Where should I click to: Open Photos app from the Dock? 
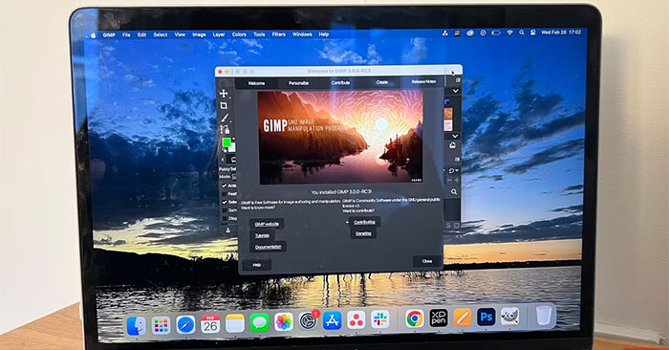point(283,322)
